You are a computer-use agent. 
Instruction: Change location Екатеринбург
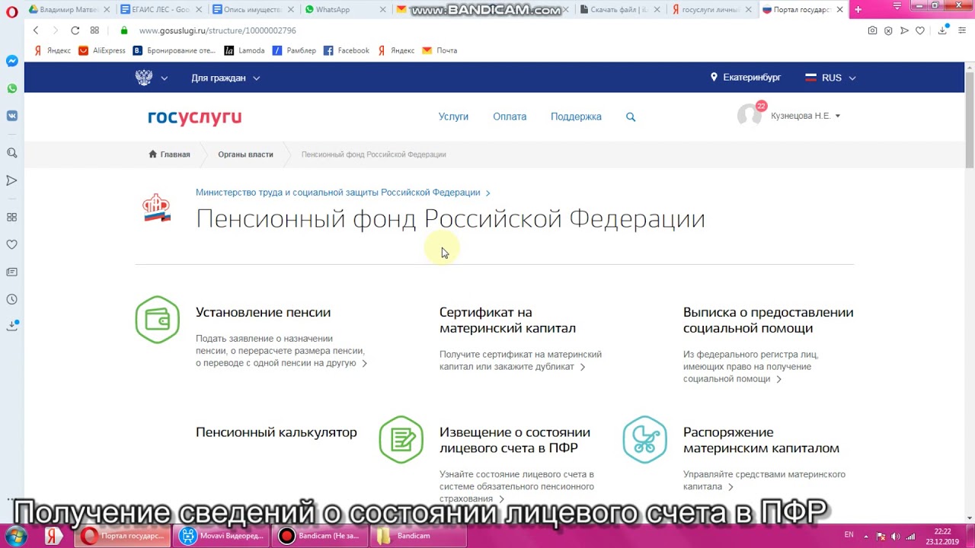pos(746,78)
